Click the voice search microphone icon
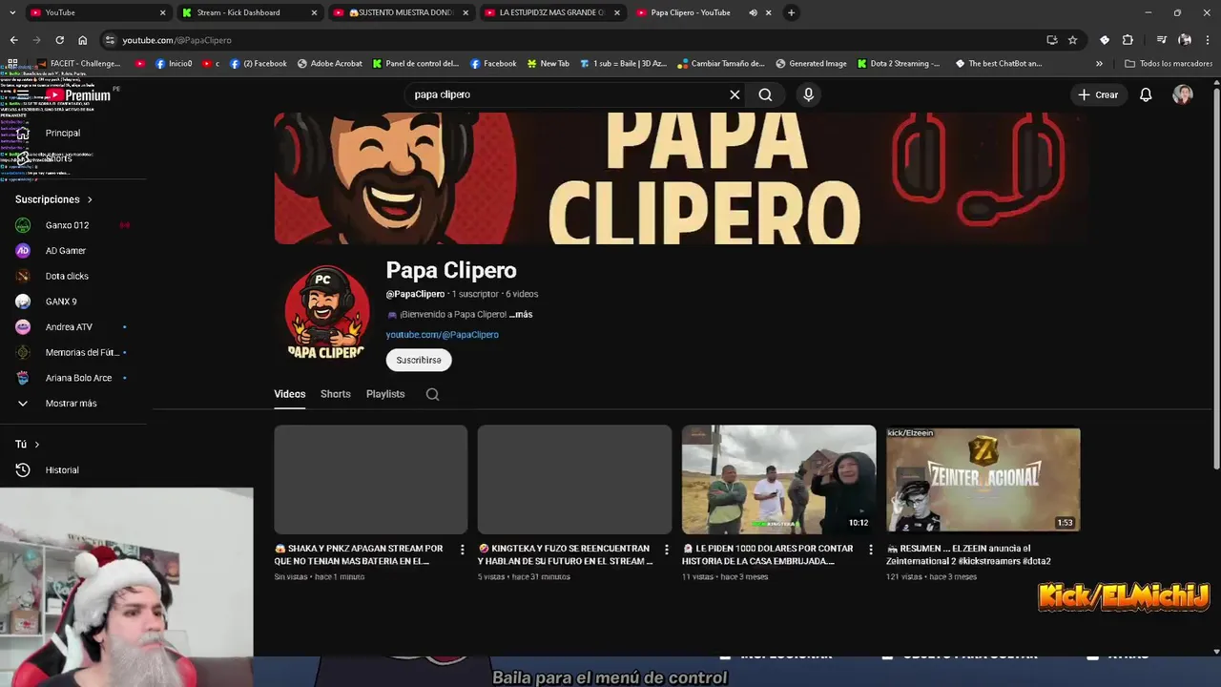The height and width of the screenshot is (687, 1221). pos(808,94)
